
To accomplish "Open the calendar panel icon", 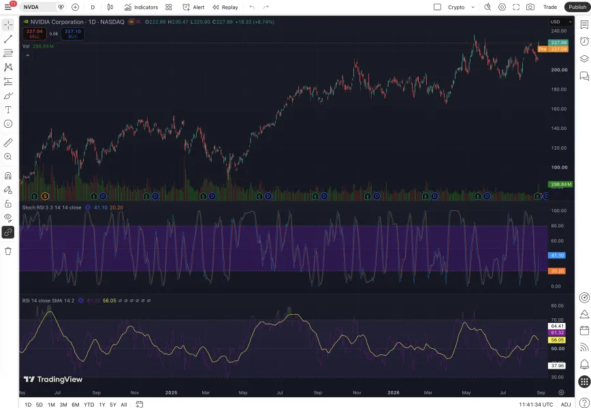I will pos(584,330).
